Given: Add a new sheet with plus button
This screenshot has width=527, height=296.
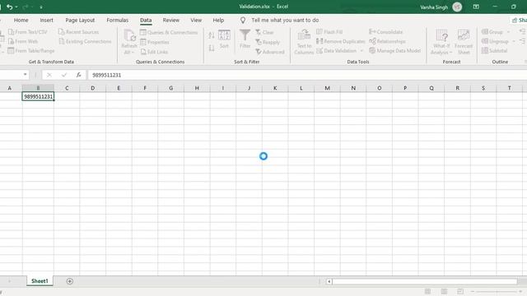Looking at the screenshot, I should pos(69,281).
